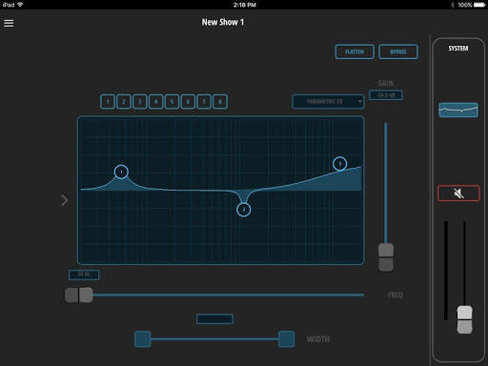Click the show title New Show 1
This screenshot has width=488, height=366.
[223, 22]
